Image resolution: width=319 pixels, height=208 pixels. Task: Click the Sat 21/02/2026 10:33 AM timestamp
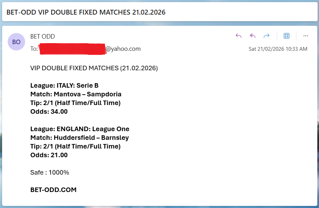click(x=278, y=49)
